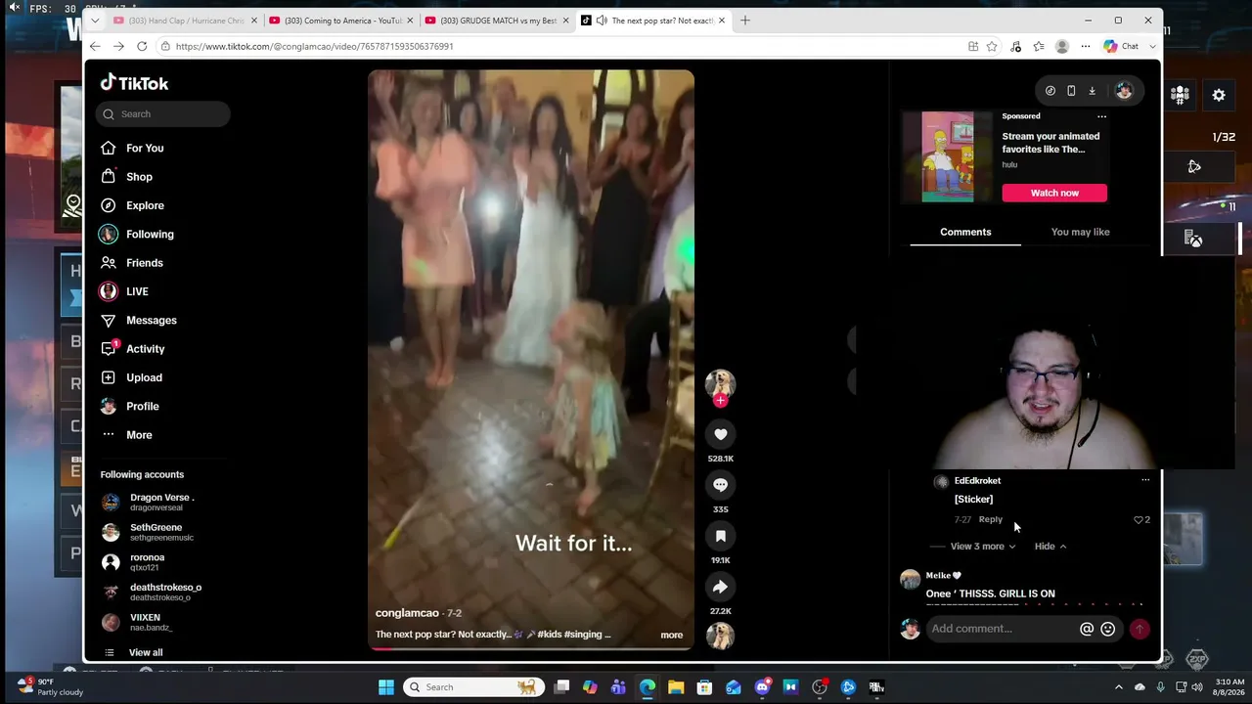Open the Messages paper plane icon

(x=109, y=320)
